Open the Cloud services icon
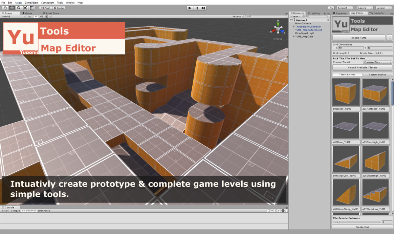This screenshot has width=394, height=234. point(331,8)
